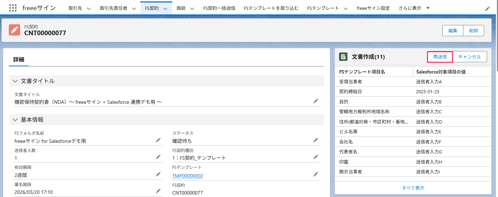This screenshot has height=197, width=498.
Task: Edit 送信者人数 field via pencil icon
Action: click(x=158, y=157)
